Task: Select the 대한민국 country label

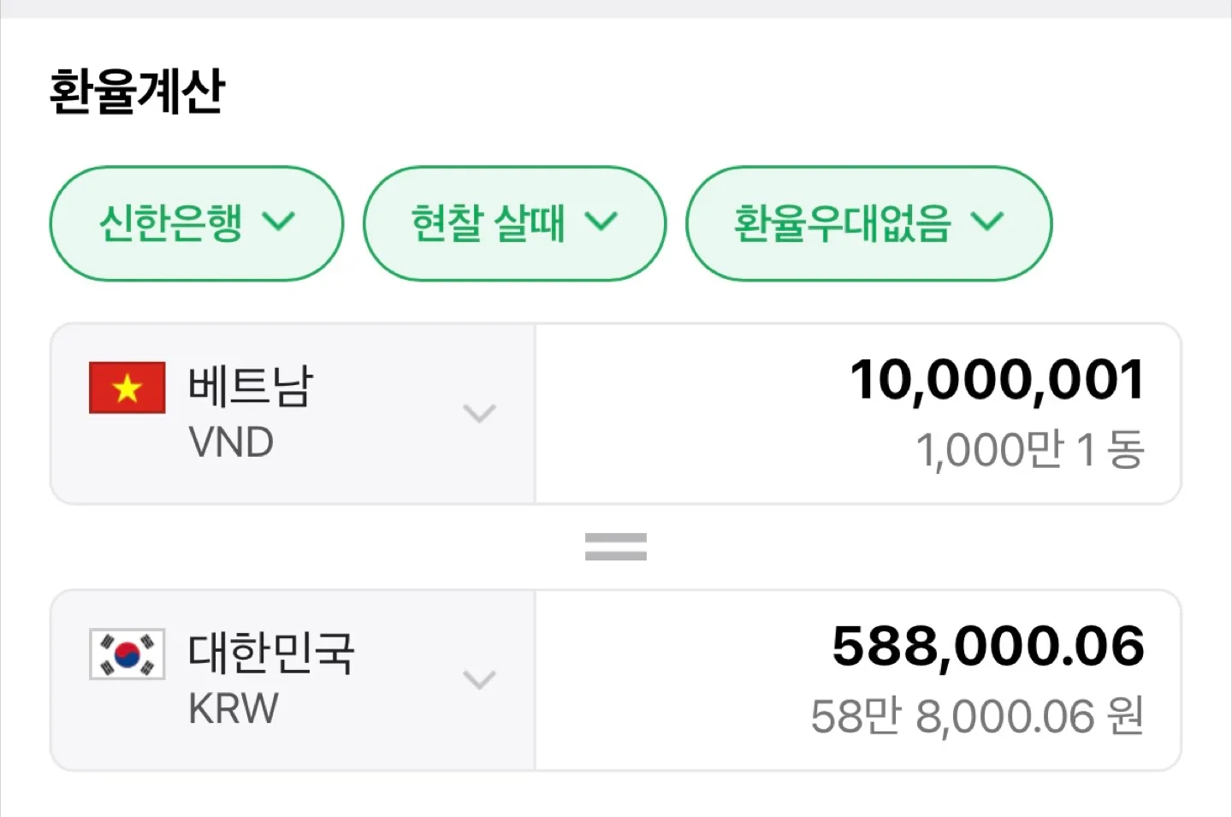Action: [271, 652]
